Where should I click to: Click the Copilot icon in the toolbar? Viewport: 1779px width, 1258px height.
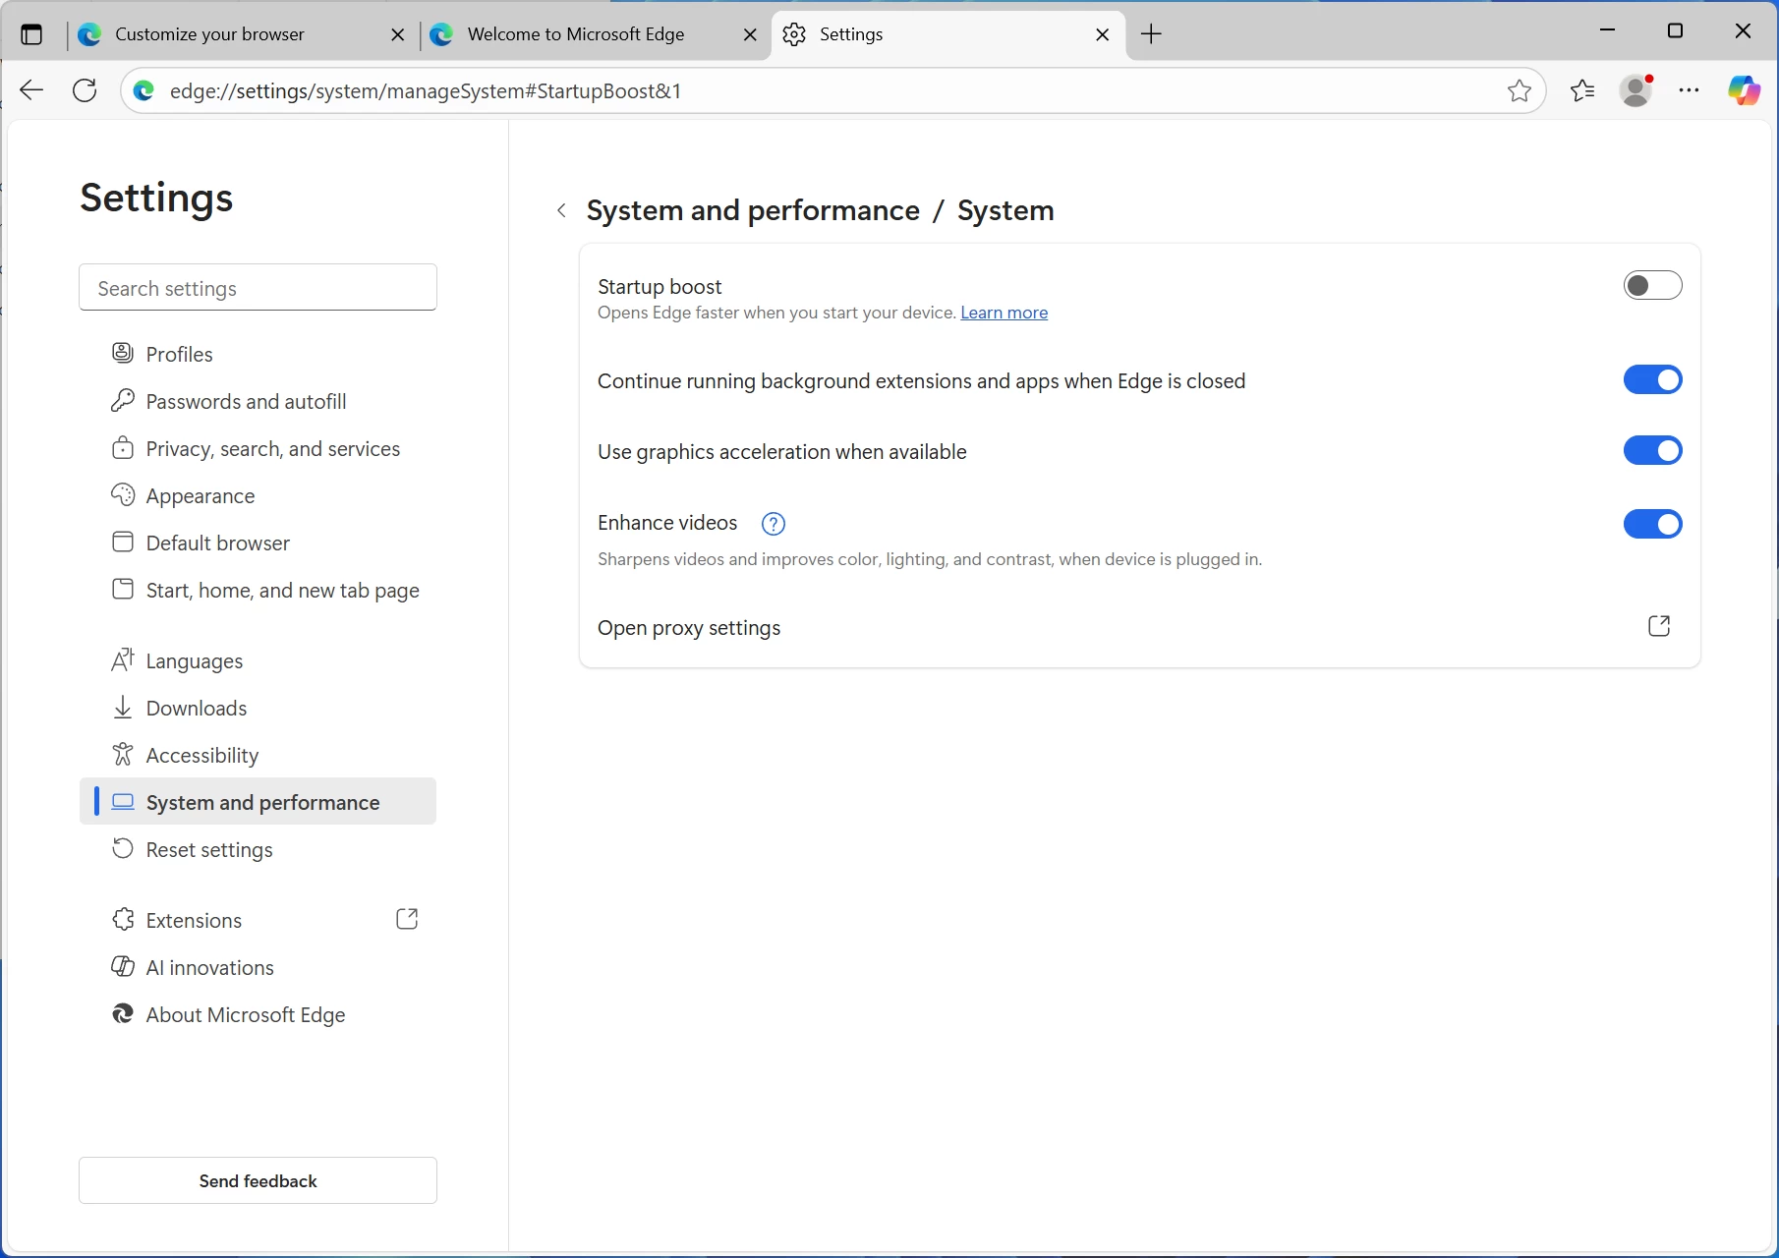1744,90
